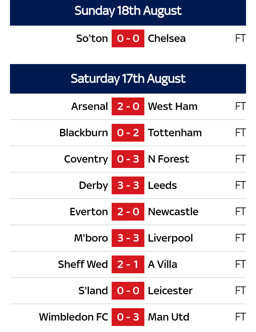Image resolution: width=256 pixels, height=332 pixels.
Task: Select the Newcastle team name
Action: (x=173, y=212)
